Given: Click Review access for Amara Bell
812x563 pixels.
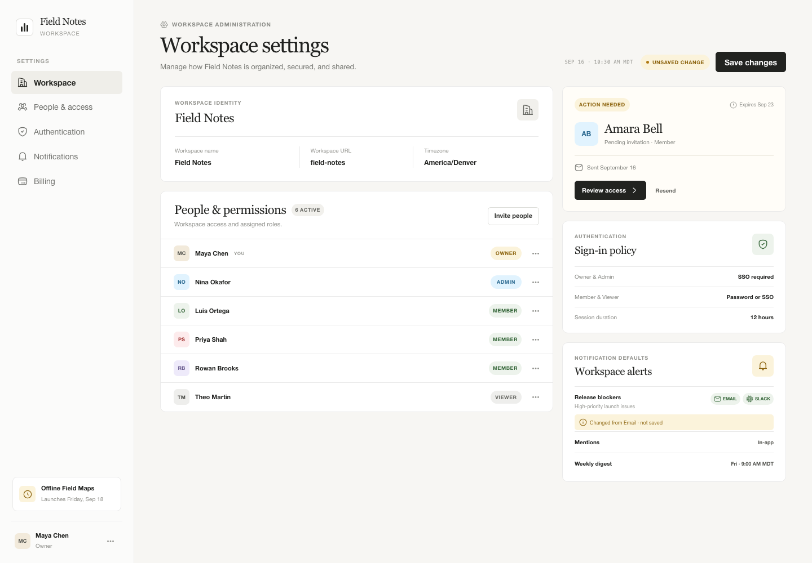Looking at the screenshot, I should tap(610, 190).
